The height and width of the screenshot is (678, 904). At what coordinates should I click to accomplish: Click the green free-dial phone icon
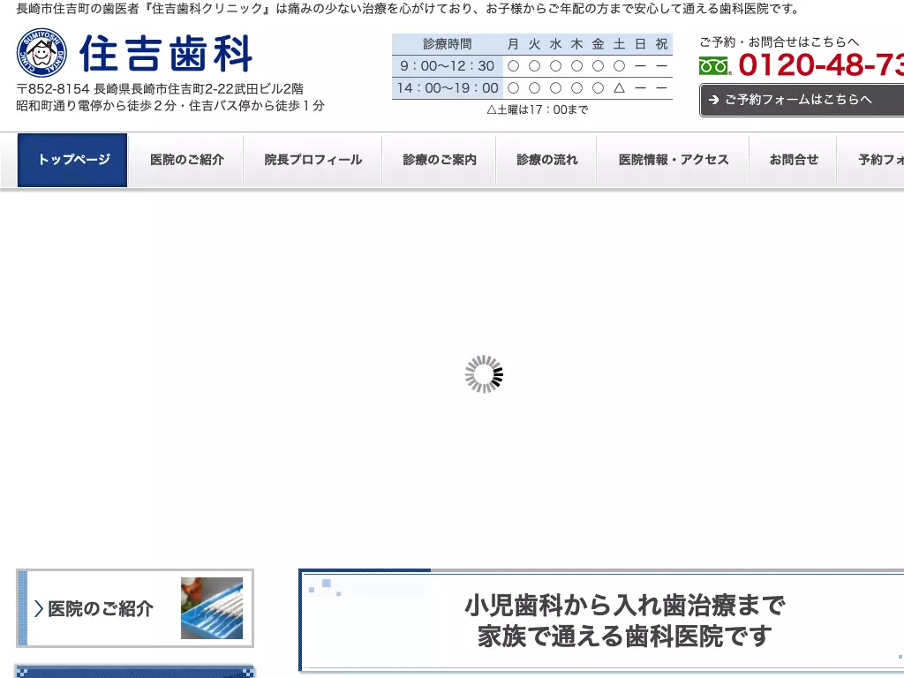(x=713, y=65)
